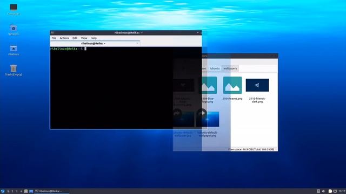Open the notifications tray icon
This screenshot has width=346, height=194.
[330, 191]
